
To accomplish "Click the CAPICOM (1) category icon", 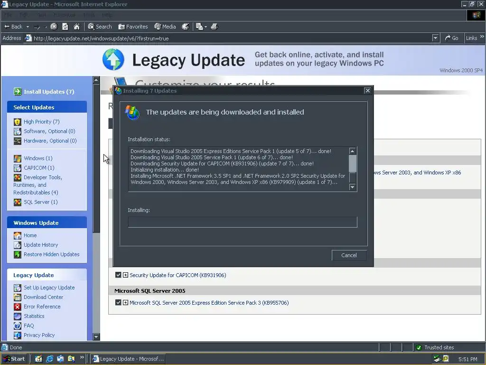I will click(18, 168).
